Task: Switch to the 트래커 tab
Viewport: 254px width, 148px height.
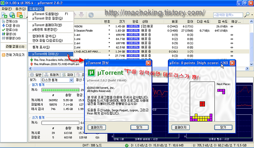Action: click(x=52, y=75)
